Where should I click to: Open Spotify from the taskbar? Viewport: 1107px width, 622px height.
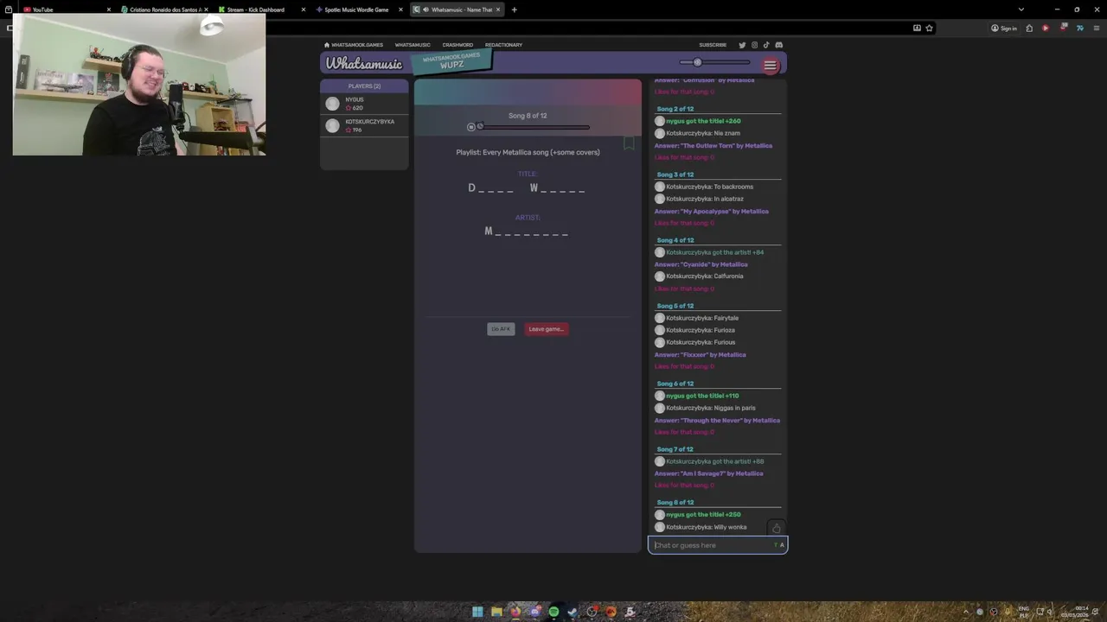pyautogui.click(x=553, y=612)
